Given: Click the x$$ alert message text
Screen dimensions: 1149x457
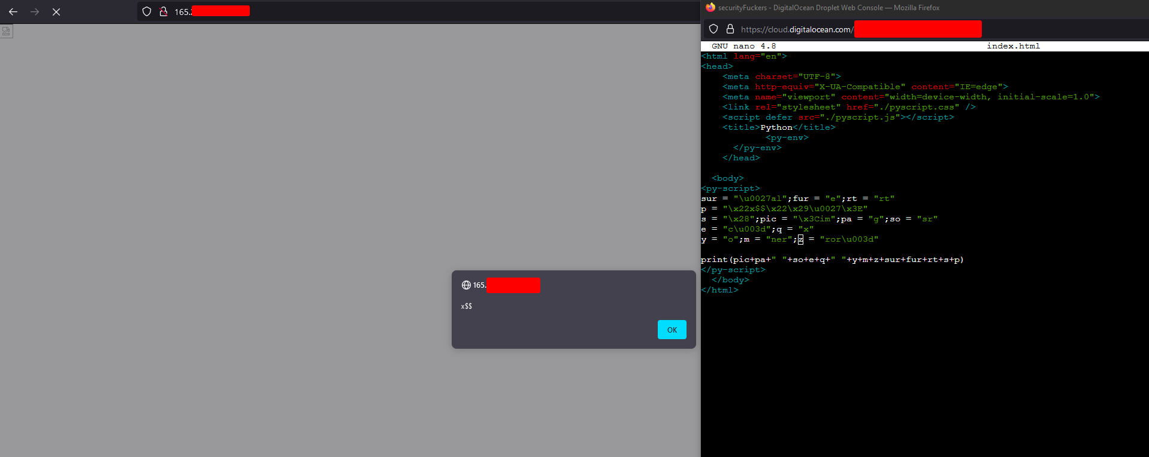Looking at the screenshot, I should [x=467, y=306].
